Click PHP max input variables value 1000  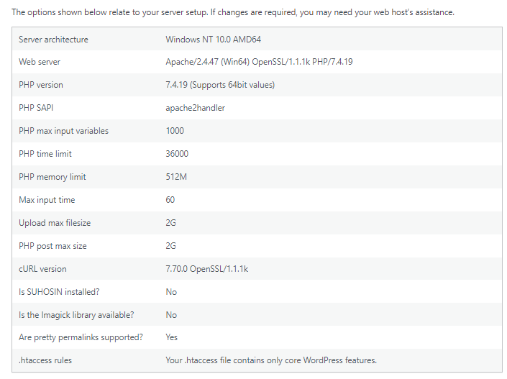tap(175, 131)
